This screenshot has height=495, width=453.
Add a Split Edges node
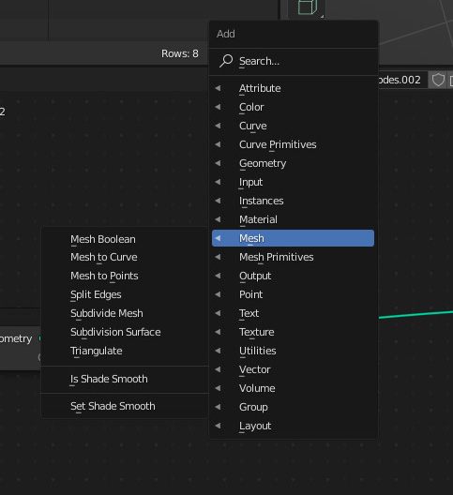125,294
